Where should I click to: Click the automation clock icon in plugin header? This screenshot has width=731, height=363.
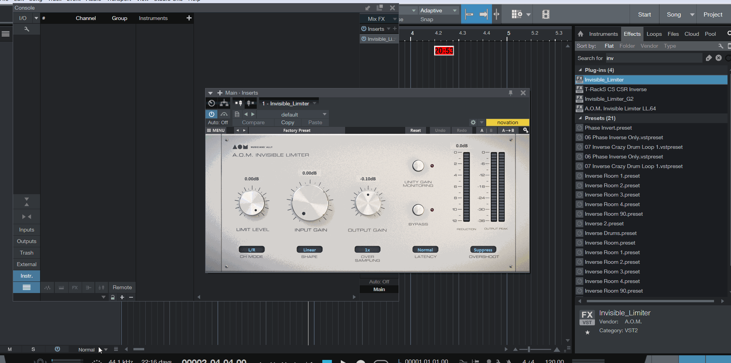(x=212, y=103)
